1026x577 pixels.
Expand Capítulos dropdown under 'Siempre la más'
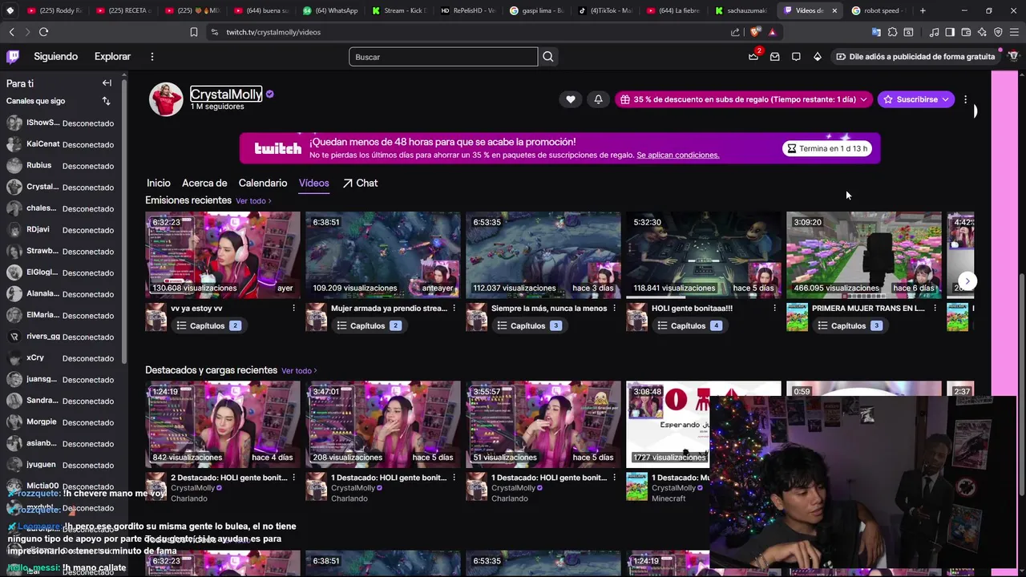529,325
